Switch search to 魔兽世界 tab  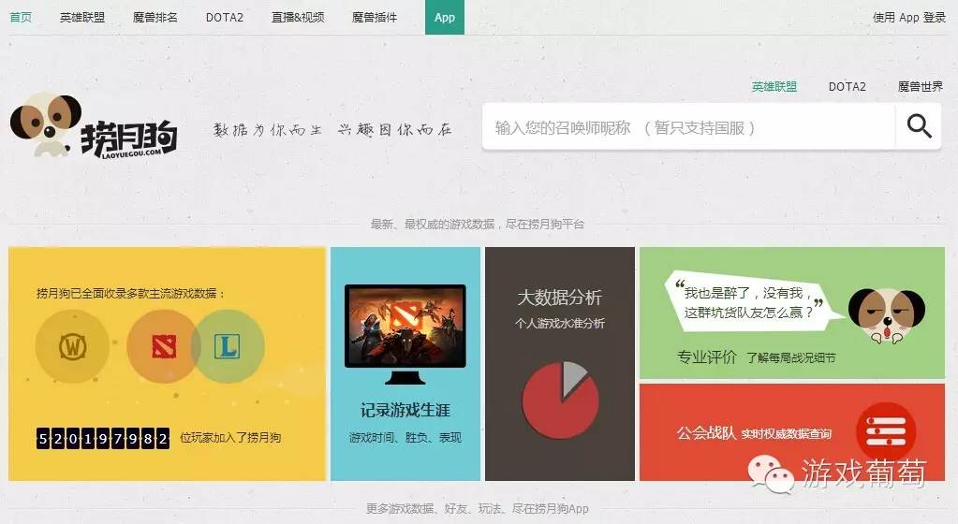pyautogui.click(x=921, y=87)
